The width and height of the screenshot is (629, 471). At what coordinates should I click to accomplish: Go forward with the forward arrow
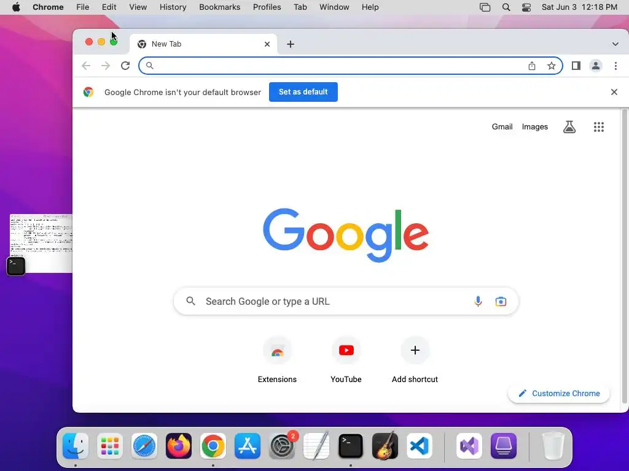[x=106, y=66]
